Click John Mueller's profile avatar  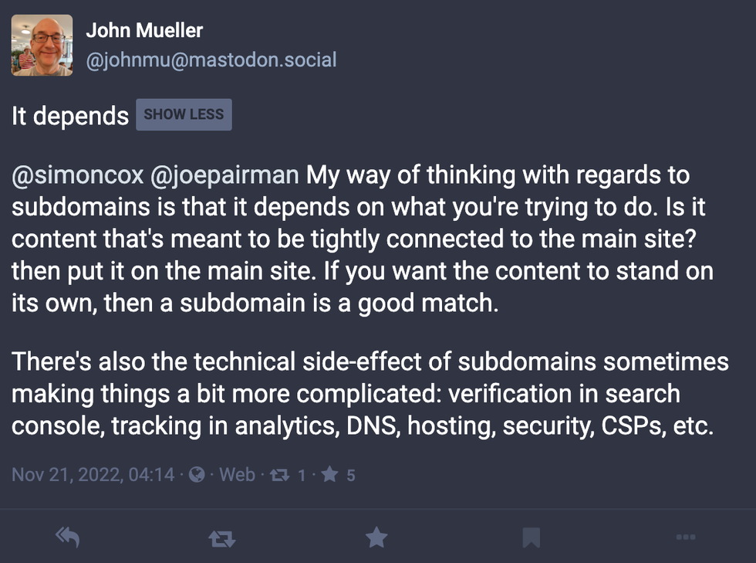(42, 45)
